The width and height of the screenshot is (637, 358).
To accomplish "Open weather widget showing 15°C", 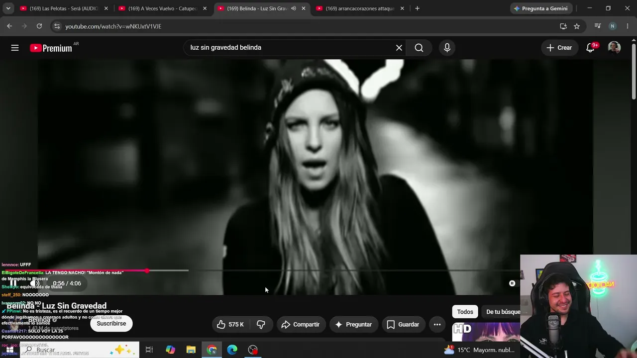I will pos(479,350).
